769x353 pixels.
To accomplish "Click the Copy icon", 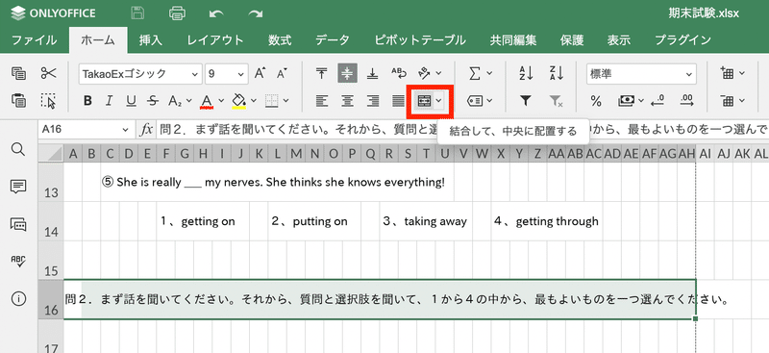I will coord(18,74).
